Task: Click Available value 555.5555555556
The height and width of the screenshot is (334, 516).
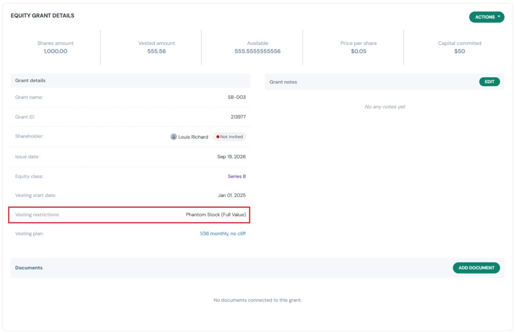Action: 257,52
